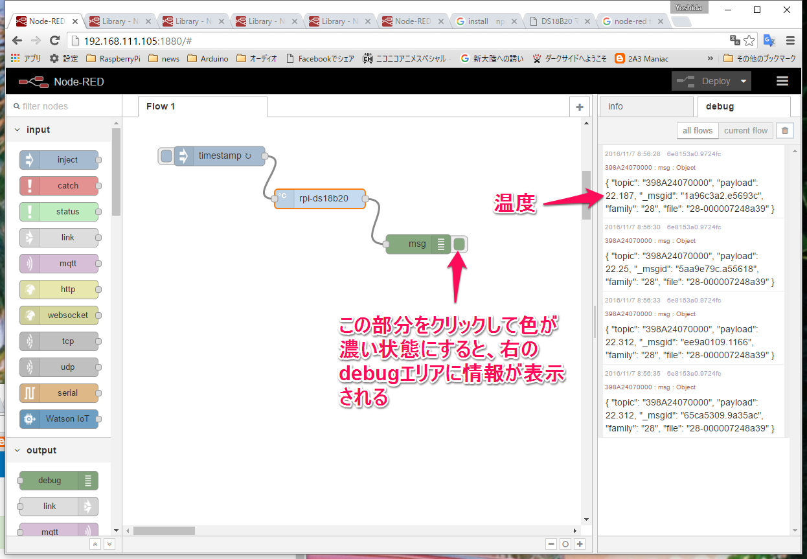Expand all palette categories

coord(109,544)
